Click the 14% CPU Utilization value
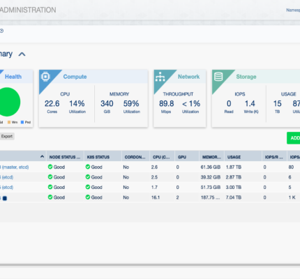The width and height of the screenshot is (300, 279). (77, 104)
